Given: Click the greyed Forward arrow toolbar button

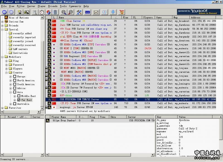Looking at the screenshot, I should [11, 12].
